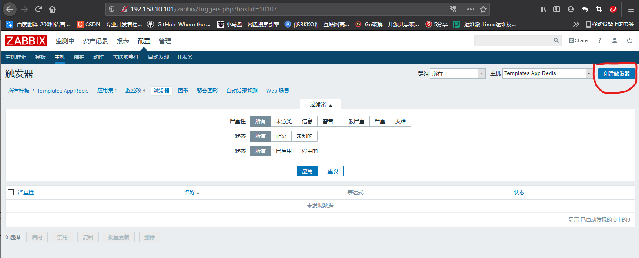Collapse the 过滤器 filter panel
Screen dimensions: 639x258
click(x=320, y=105)
